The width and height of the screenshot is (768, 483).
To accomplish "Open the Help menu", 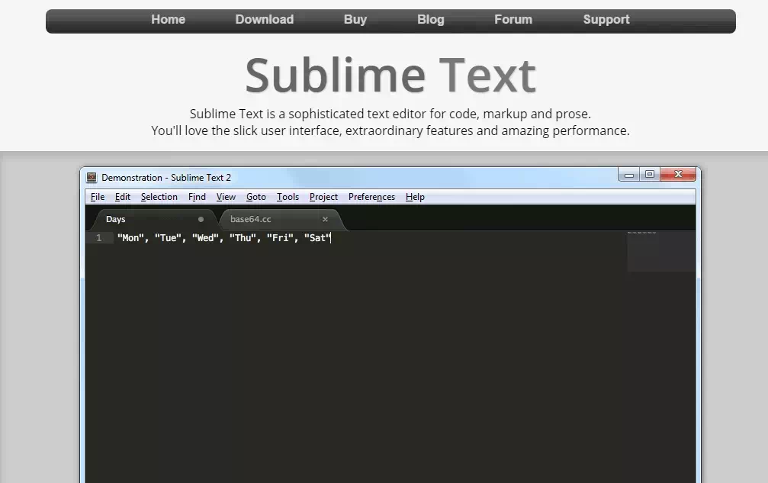I will click(415, 197).
